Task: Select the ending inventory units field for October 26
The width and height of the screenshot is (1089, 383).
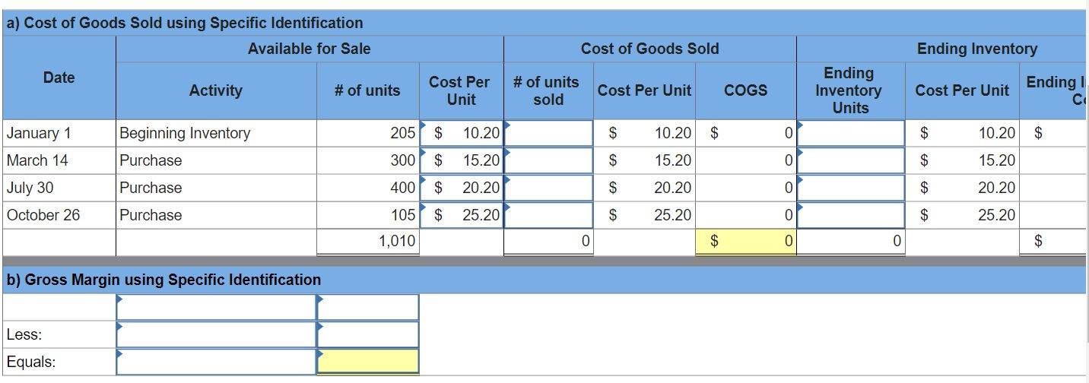Action: [851, 215]
